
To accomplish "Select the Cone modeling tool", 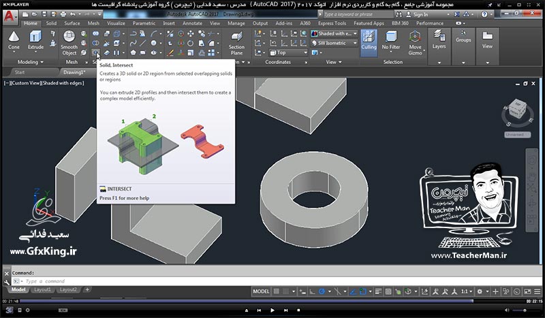I will point(14,41).
